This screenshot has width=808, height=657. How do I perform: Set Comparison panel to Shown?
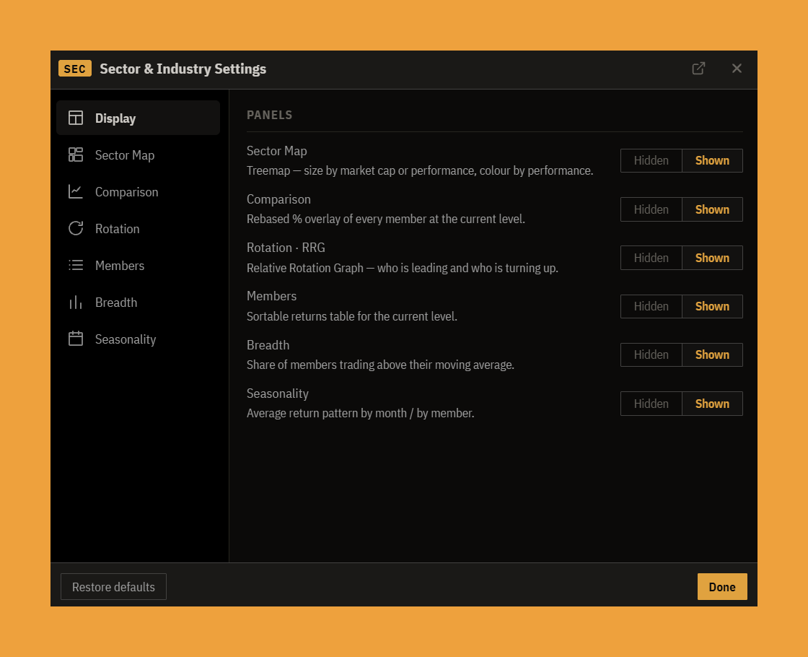click(712, 209)
